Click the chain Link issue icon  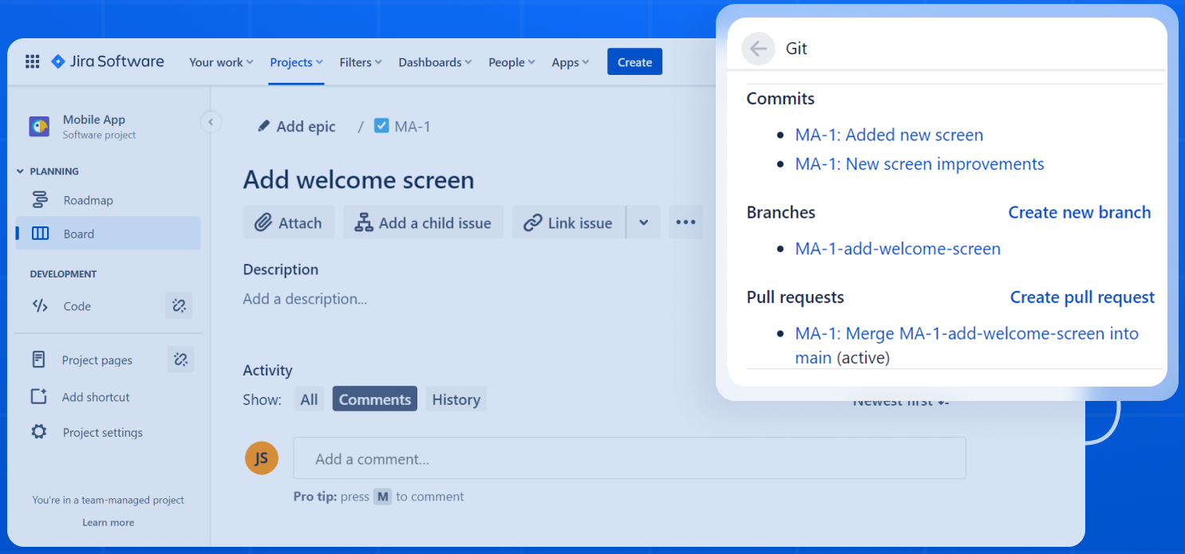[x=533, y=222]
